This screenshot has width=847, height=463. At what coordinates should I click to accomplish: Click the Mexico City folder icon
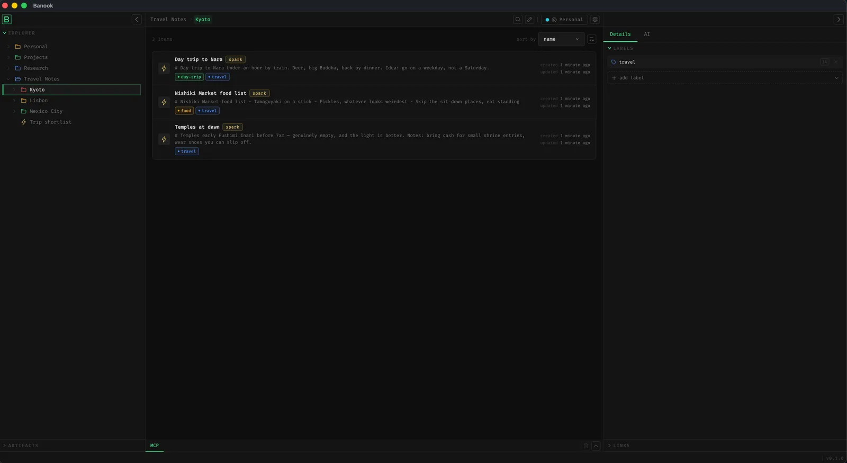[24, 111]
